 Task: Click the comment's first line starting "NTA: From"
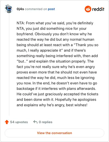[55, 23]
